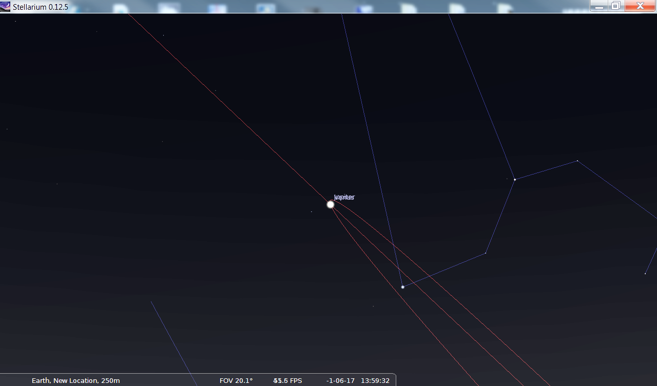Open the Stellarium title bar icon menu
This screenshot has height=386, width=657.
point(6,7)
